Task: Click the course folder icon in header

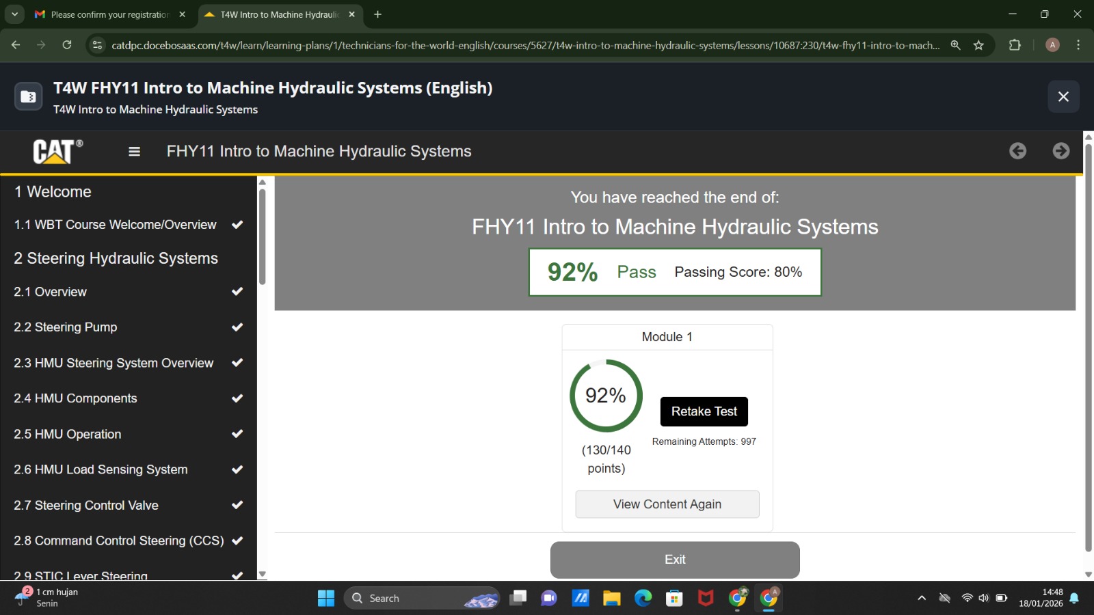Action: click(29, 96)
